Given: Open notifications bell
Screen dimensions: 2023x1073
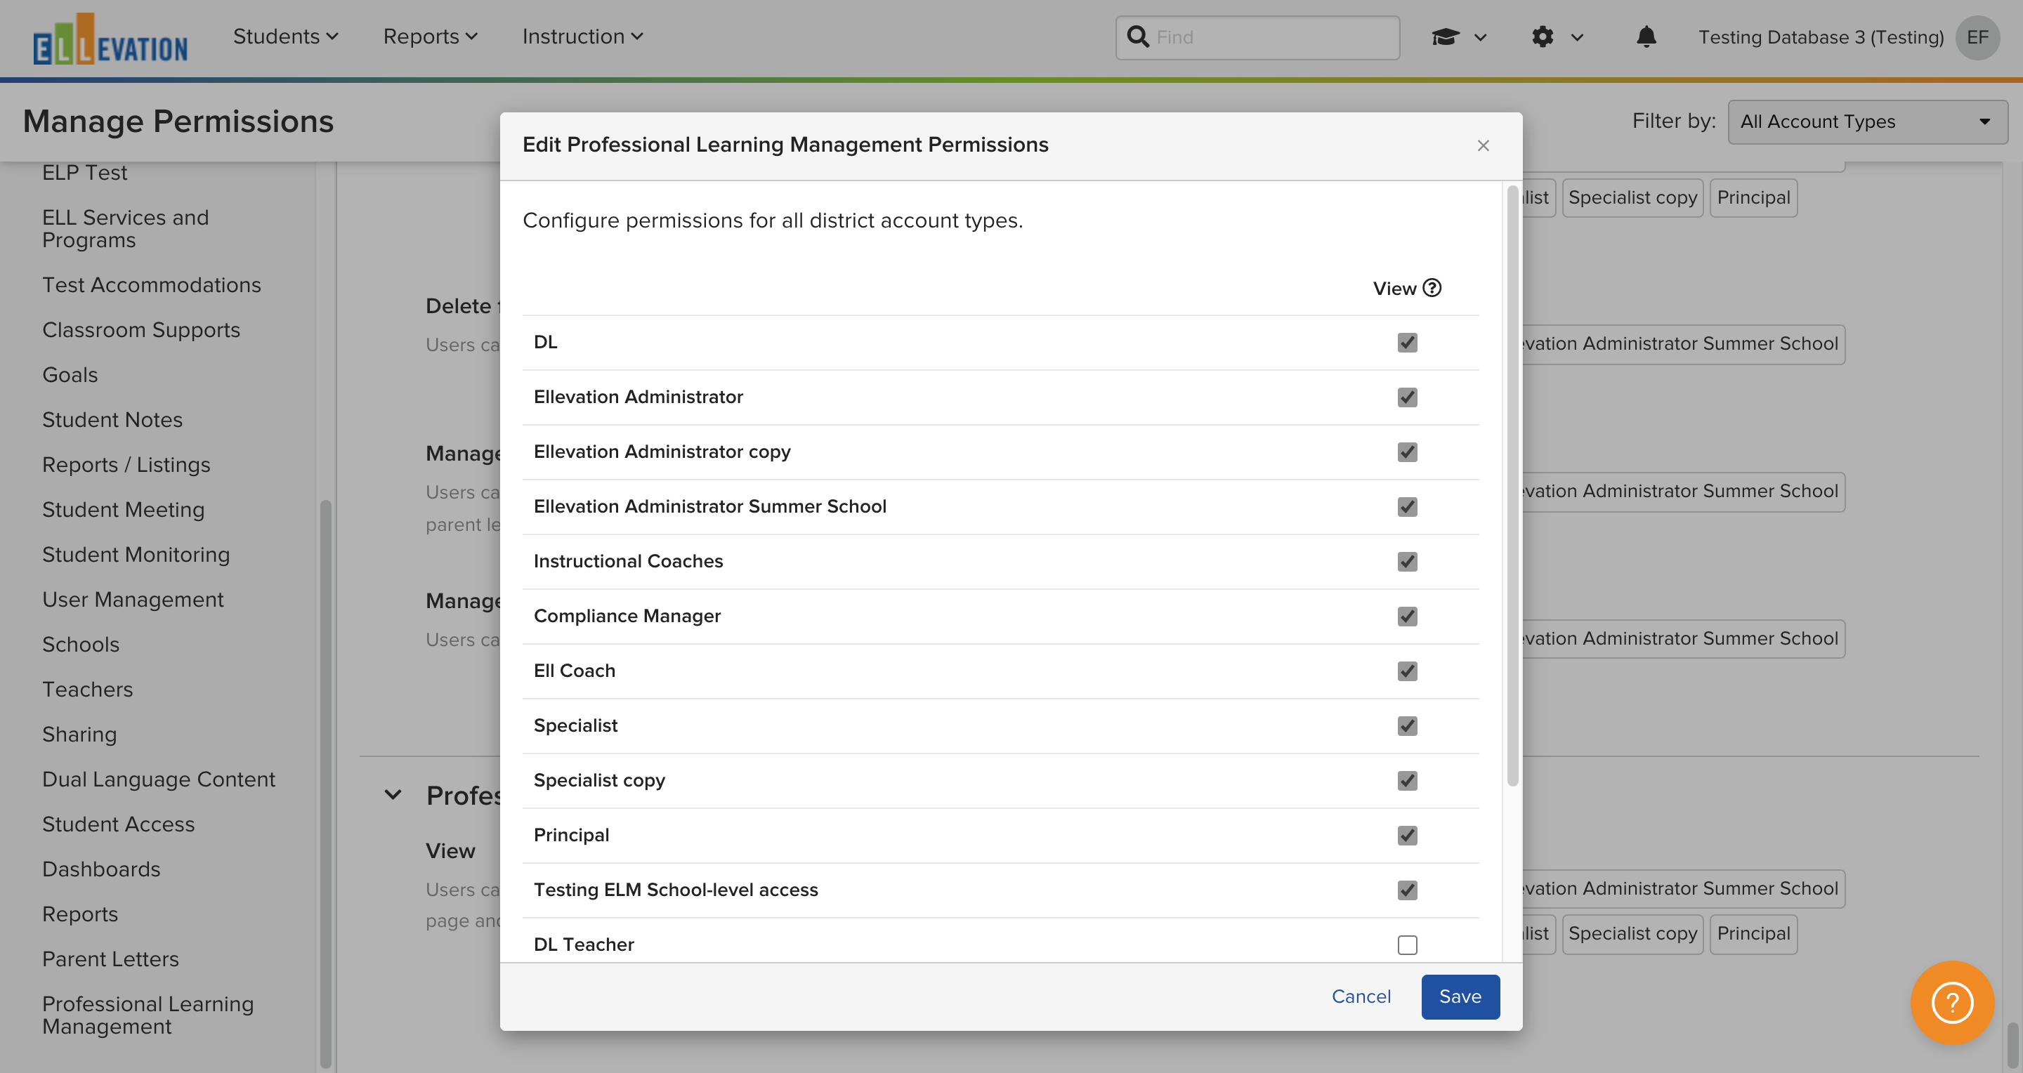Looking at the screenshot, I should (1646, 37).
